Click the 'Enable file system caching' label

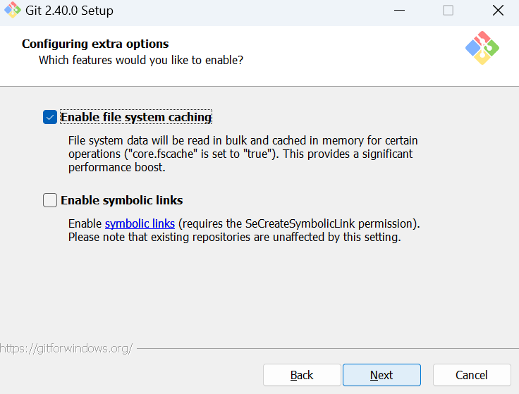[136, 117]
